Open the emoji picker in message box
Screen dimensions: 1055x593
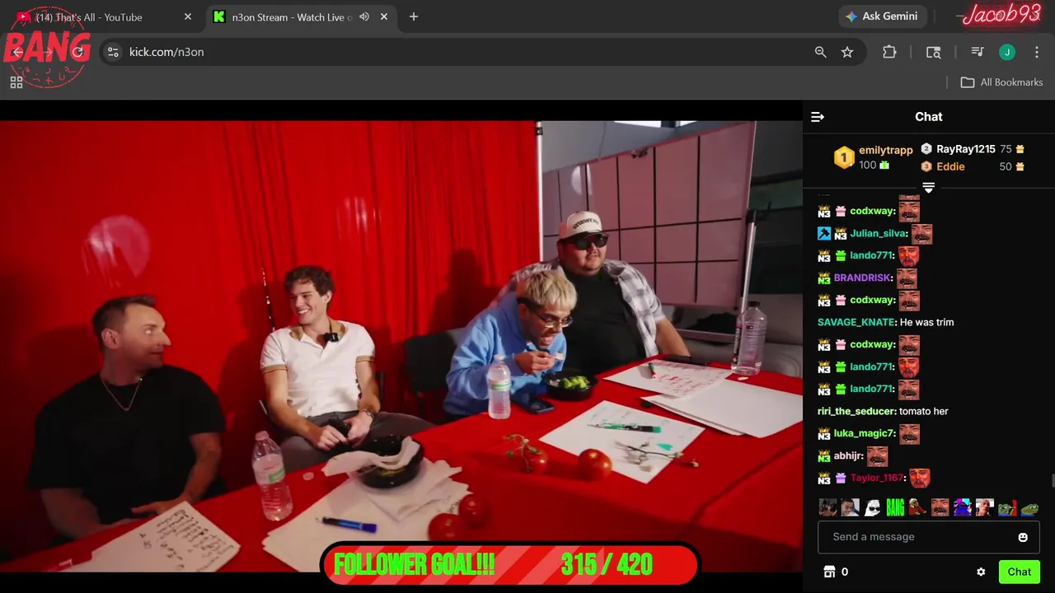[1023, 537]
